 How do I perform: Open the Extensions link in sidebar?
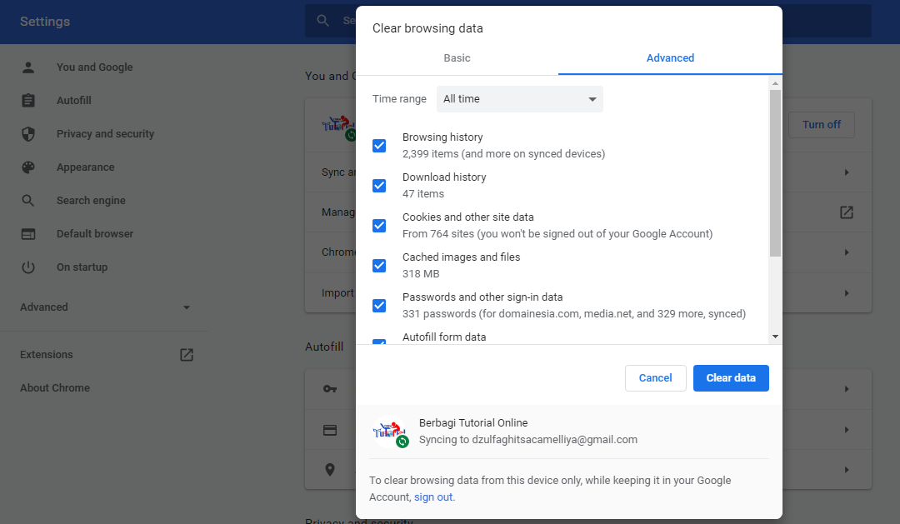pyautogui.click(x=47, y=355)
